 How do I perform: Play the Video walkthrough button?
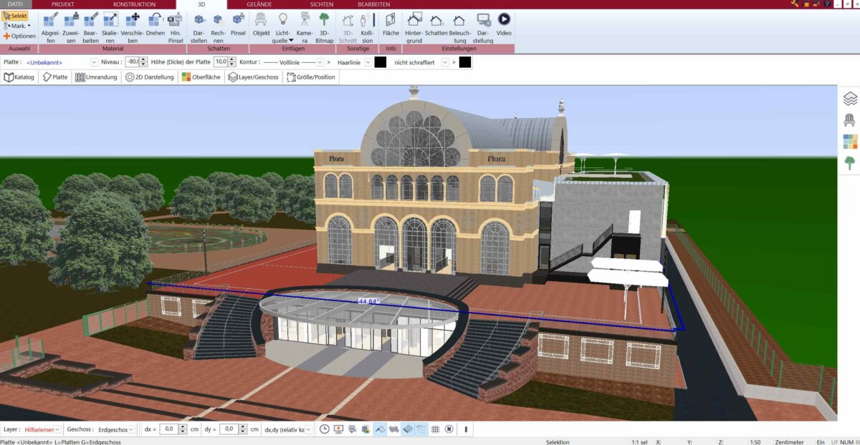tap(504, 27)
